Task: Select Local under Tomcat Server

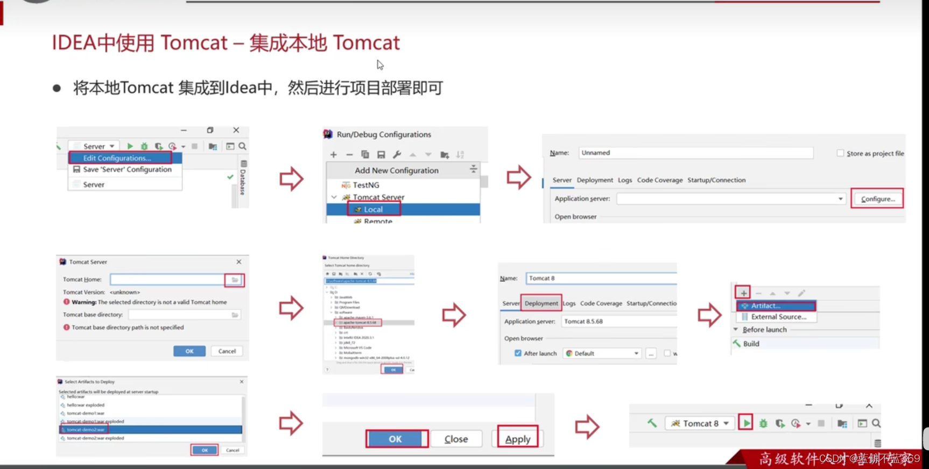Action: (403, 209)
